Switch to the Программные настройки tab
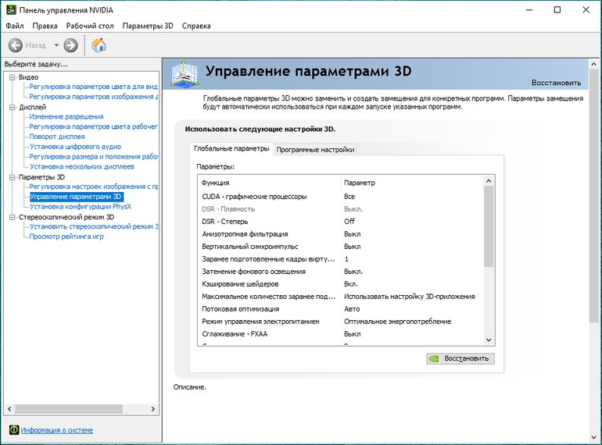Screen dimensions: 602x445 (315, 149)
